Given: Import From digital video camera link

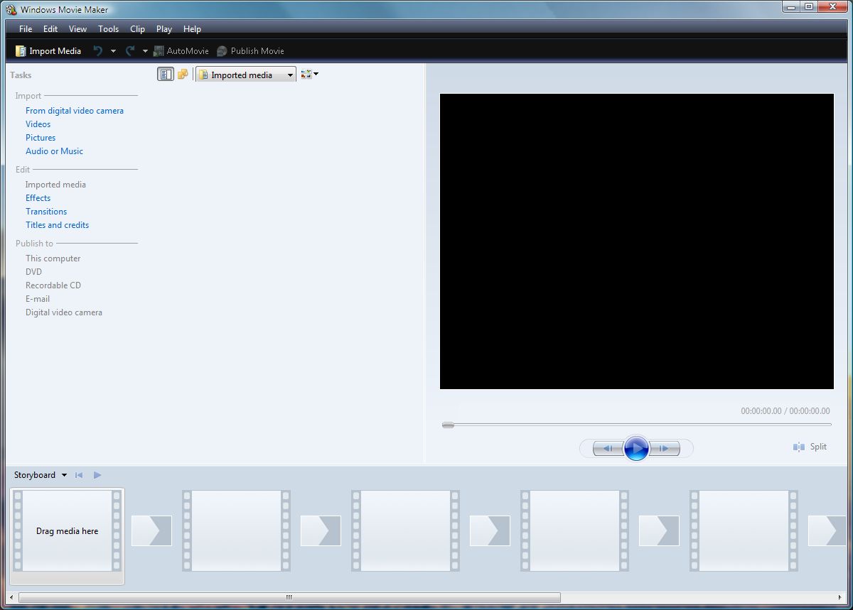Looking at the screenshot, I should 75,111.
